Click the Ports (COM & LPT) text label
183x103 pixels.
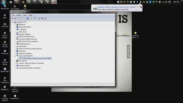tap(26, 56)
